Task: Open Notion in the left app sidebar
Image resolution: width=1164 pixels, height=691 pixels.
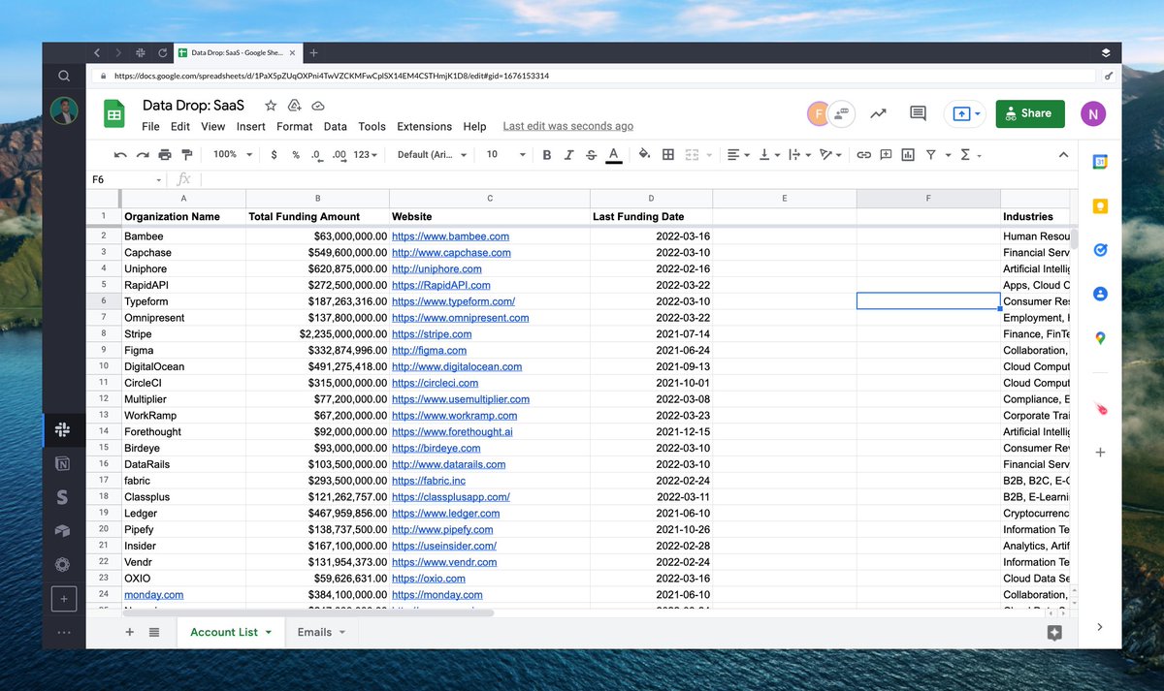Action: 63,465
